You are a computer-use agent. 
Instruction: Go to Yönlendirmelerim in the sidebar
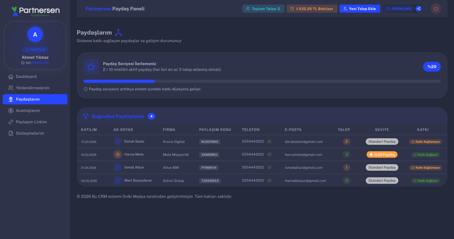pyautogui.click(x=35, y=88)
